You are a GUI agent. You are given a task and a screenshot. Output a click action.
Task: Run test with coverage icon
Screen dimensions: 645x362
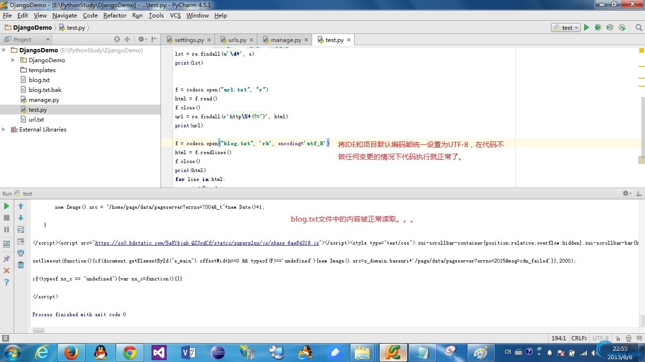[610, 28]
